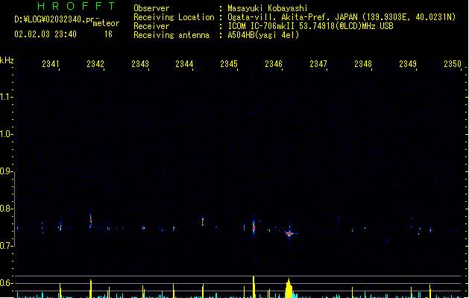Click the echo between 2344 and 2345

tap(203, 221)
